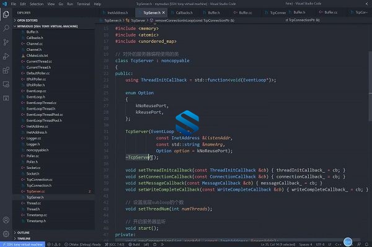Click the code line 'void setThreadNum(int numThreads);'
The width and height of the screenshot is (372, 247).
tap(169, 209)
